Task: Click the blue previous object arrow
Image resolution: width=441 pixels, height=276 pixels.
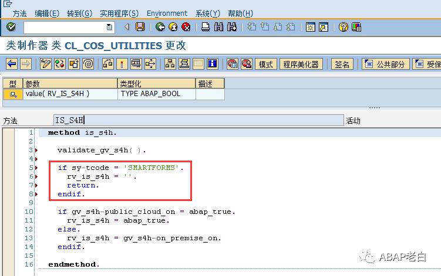Action: [x=12, y=64]
